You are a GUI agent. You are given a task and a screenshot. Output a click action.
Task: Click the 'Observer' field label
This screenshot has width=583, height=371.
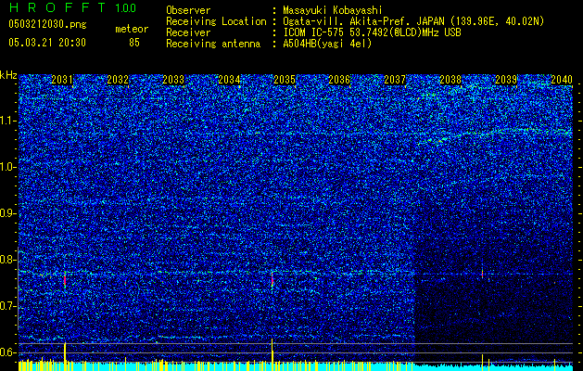click(188, 10)
